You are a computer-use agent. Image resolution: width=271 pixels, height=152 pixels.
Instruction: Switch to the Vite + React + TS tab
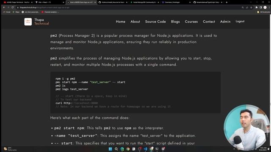point(49,2)
